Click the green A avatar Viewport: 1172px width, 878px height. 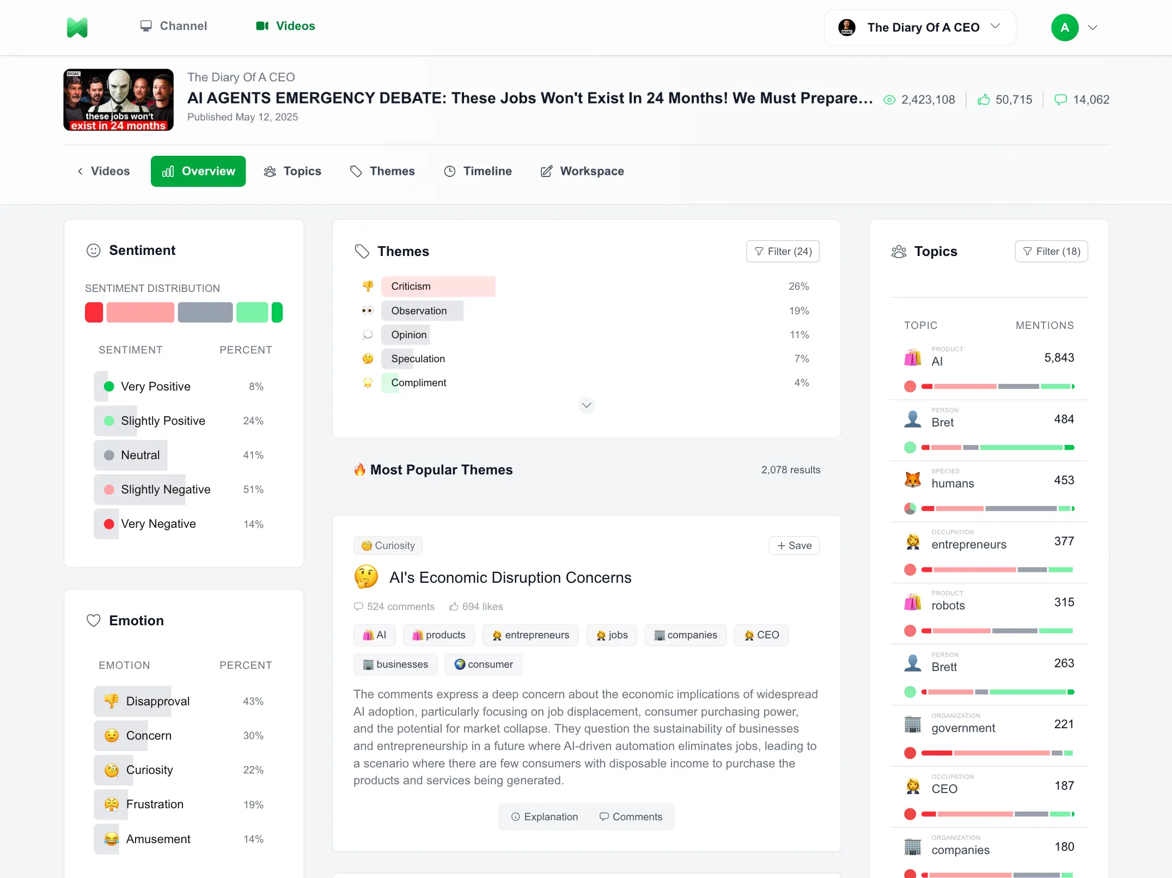tap(1065, 27)
